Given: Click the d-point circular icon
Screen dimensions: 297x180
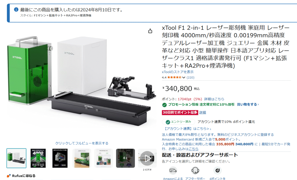Looking at the screenshot, I should point(218,170).
